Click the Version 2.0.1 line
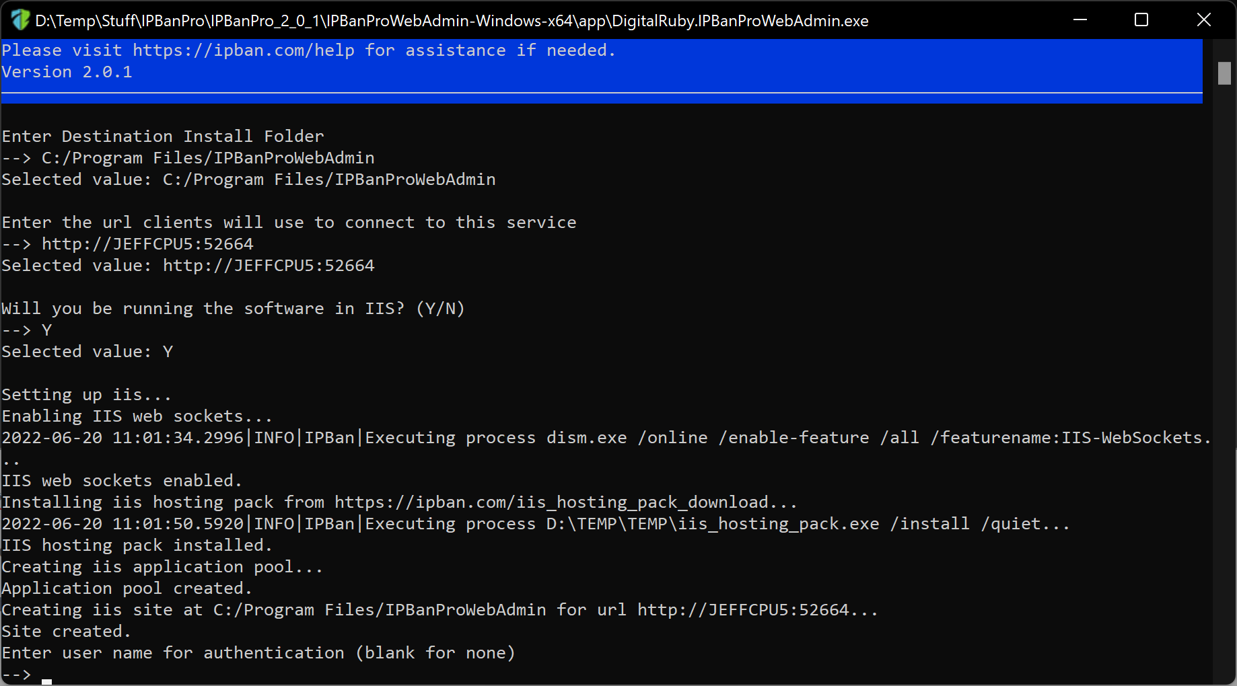The width and height of the screenshot is (1237, 686). [x=67, y=72]
